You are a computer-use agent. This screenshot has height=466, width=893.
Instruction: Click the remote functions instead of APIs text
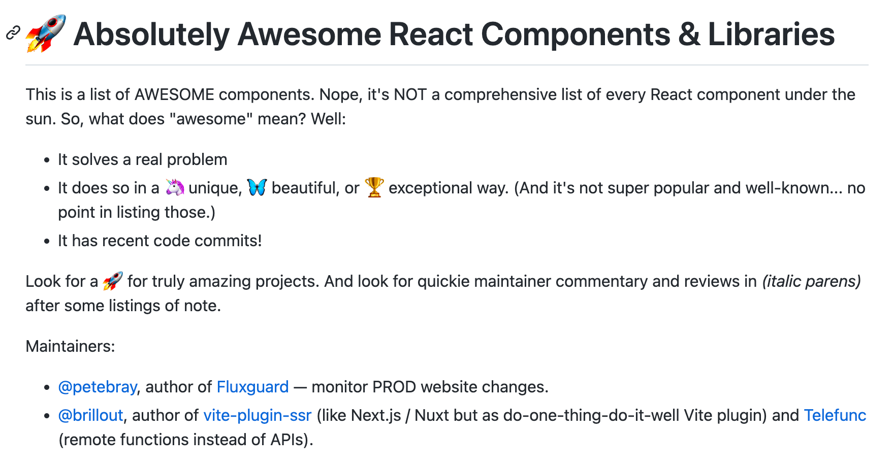click(x=186, y=440)
